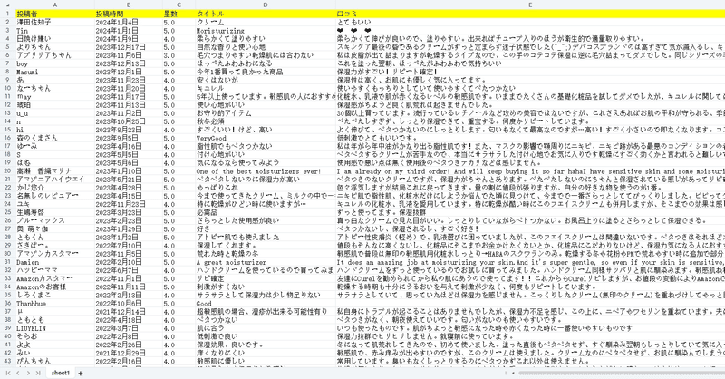
Task: Select title cell キュレル
Action: click(266, 88)
